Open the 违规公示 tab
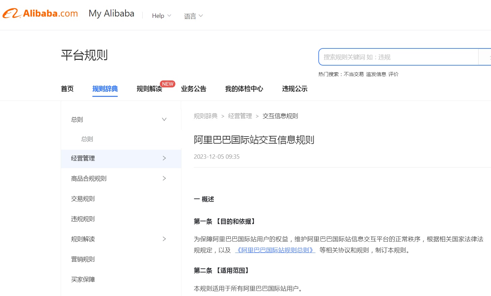 (x=295, y=89)
